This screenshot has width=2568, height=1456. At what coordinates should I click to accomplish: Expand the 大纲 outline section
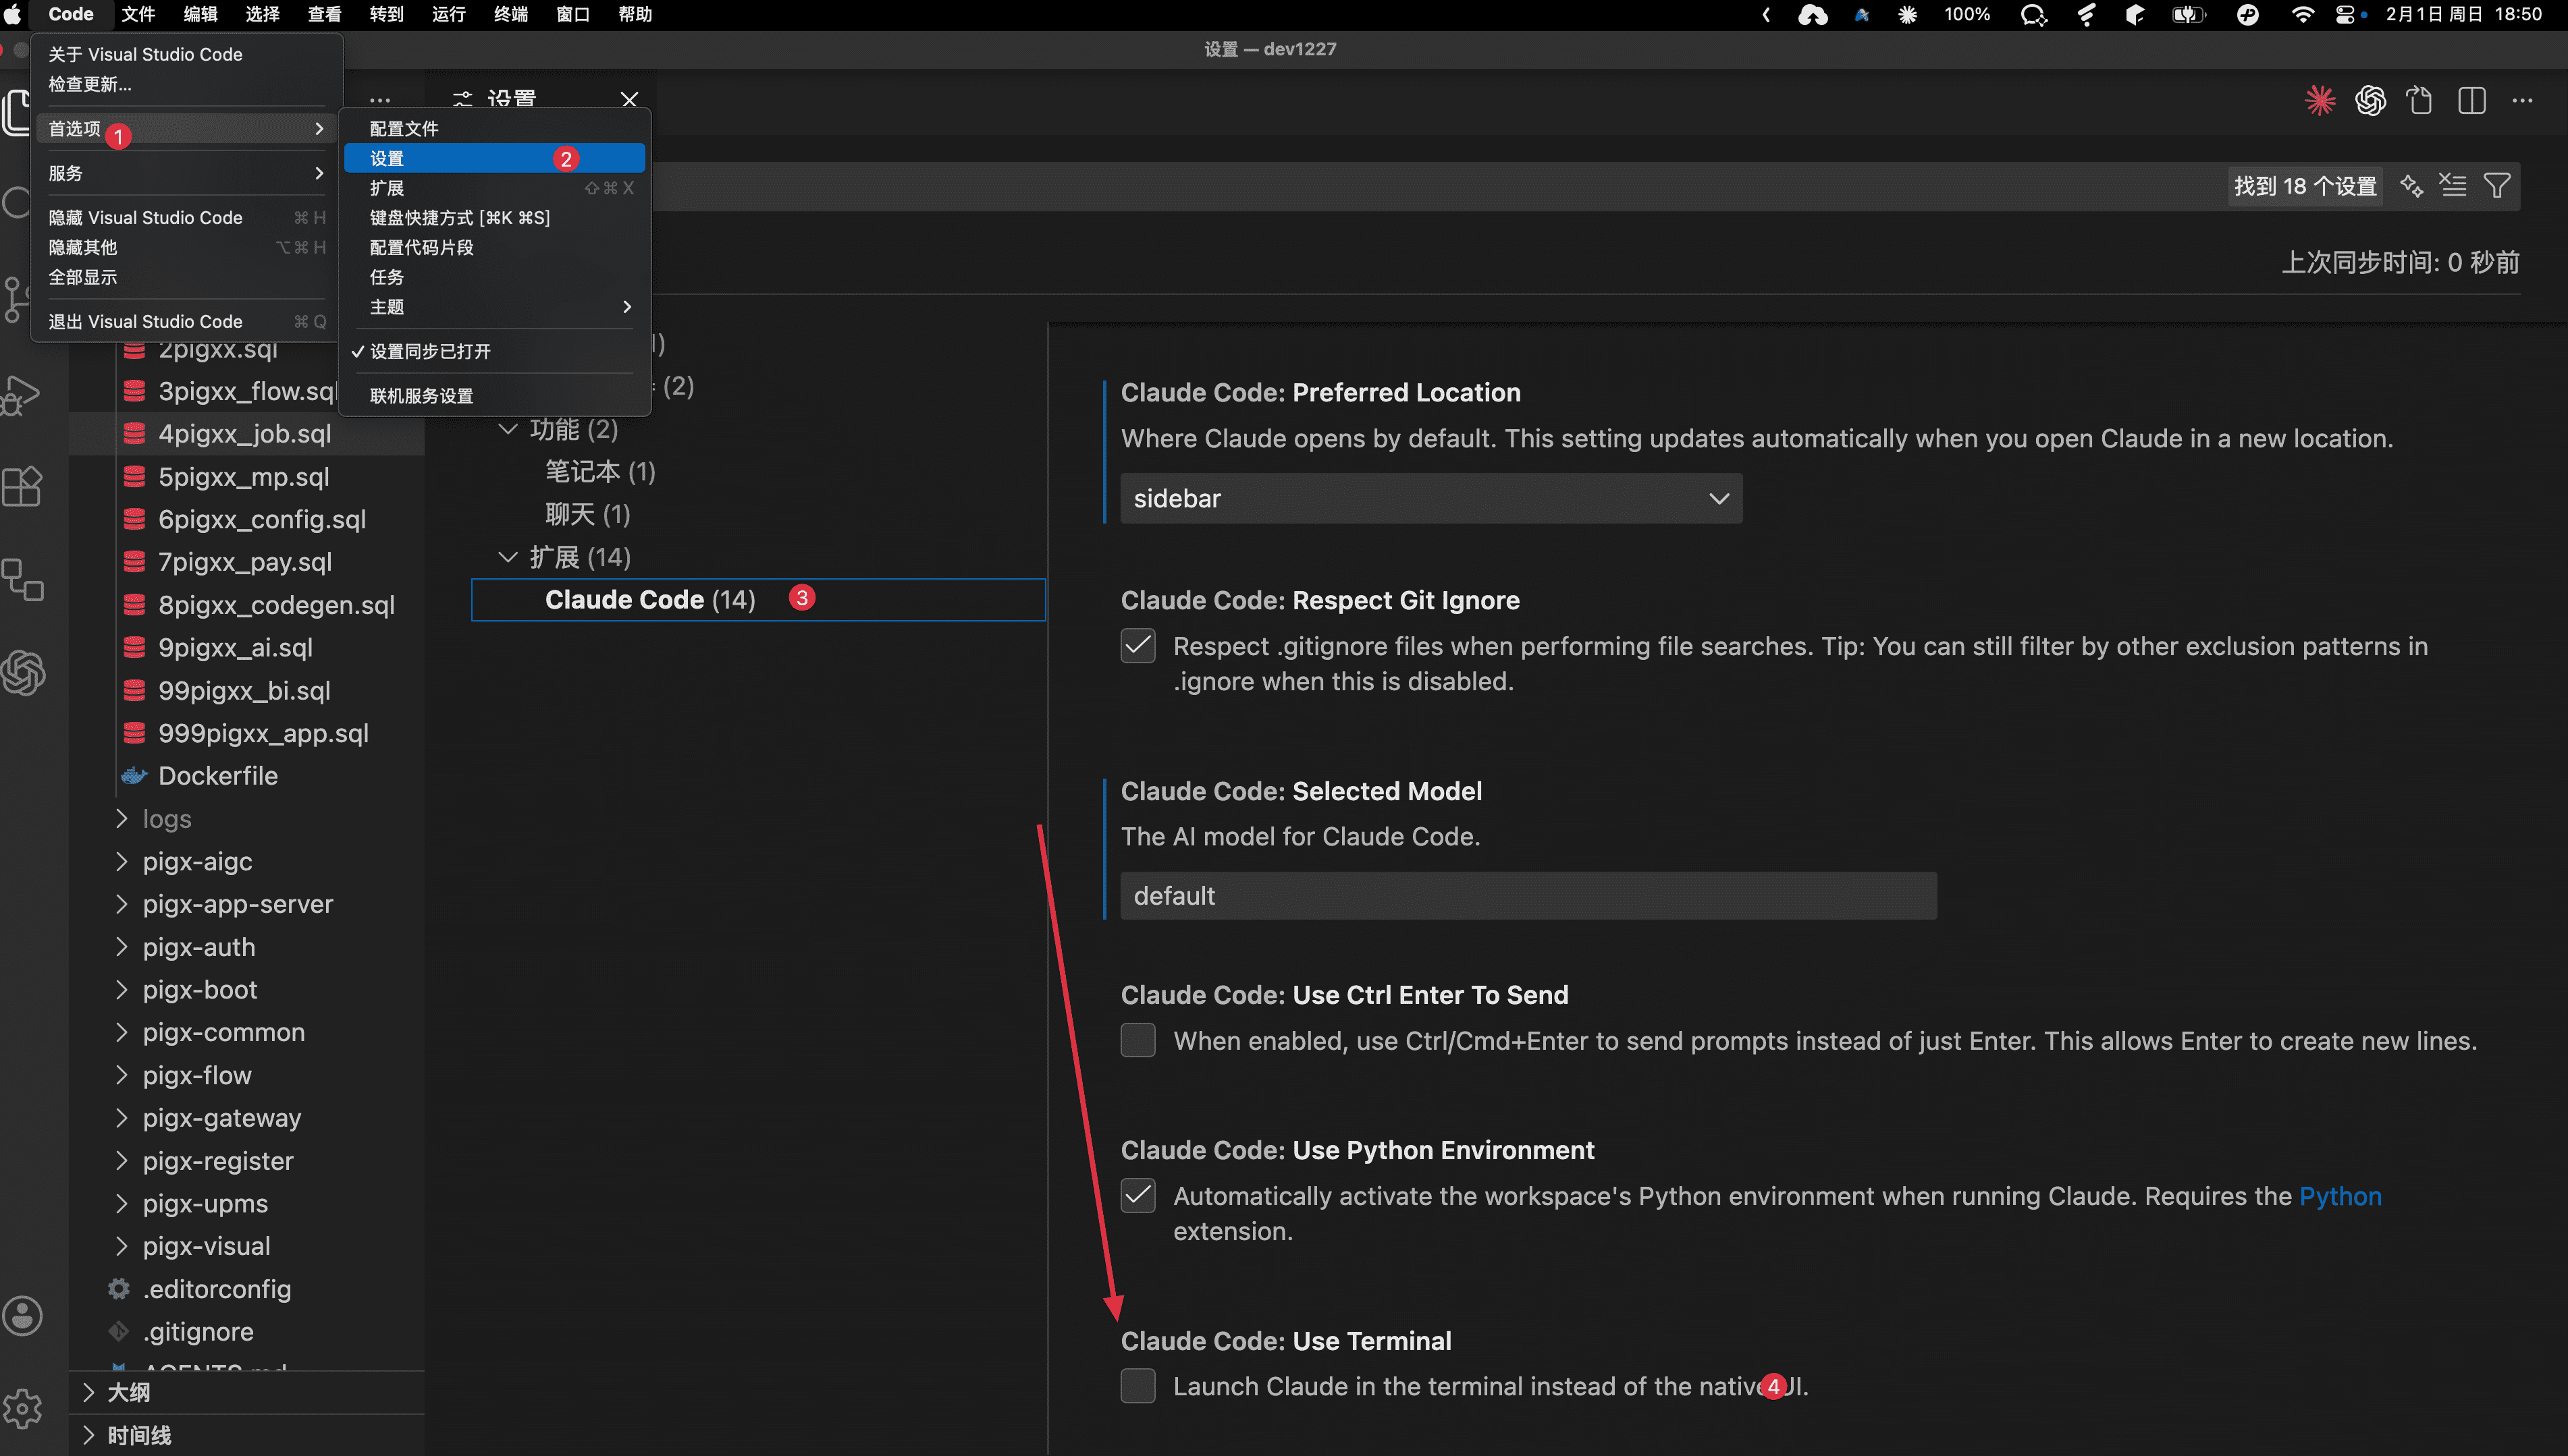pyautogui.click(x=128, y=1392)
